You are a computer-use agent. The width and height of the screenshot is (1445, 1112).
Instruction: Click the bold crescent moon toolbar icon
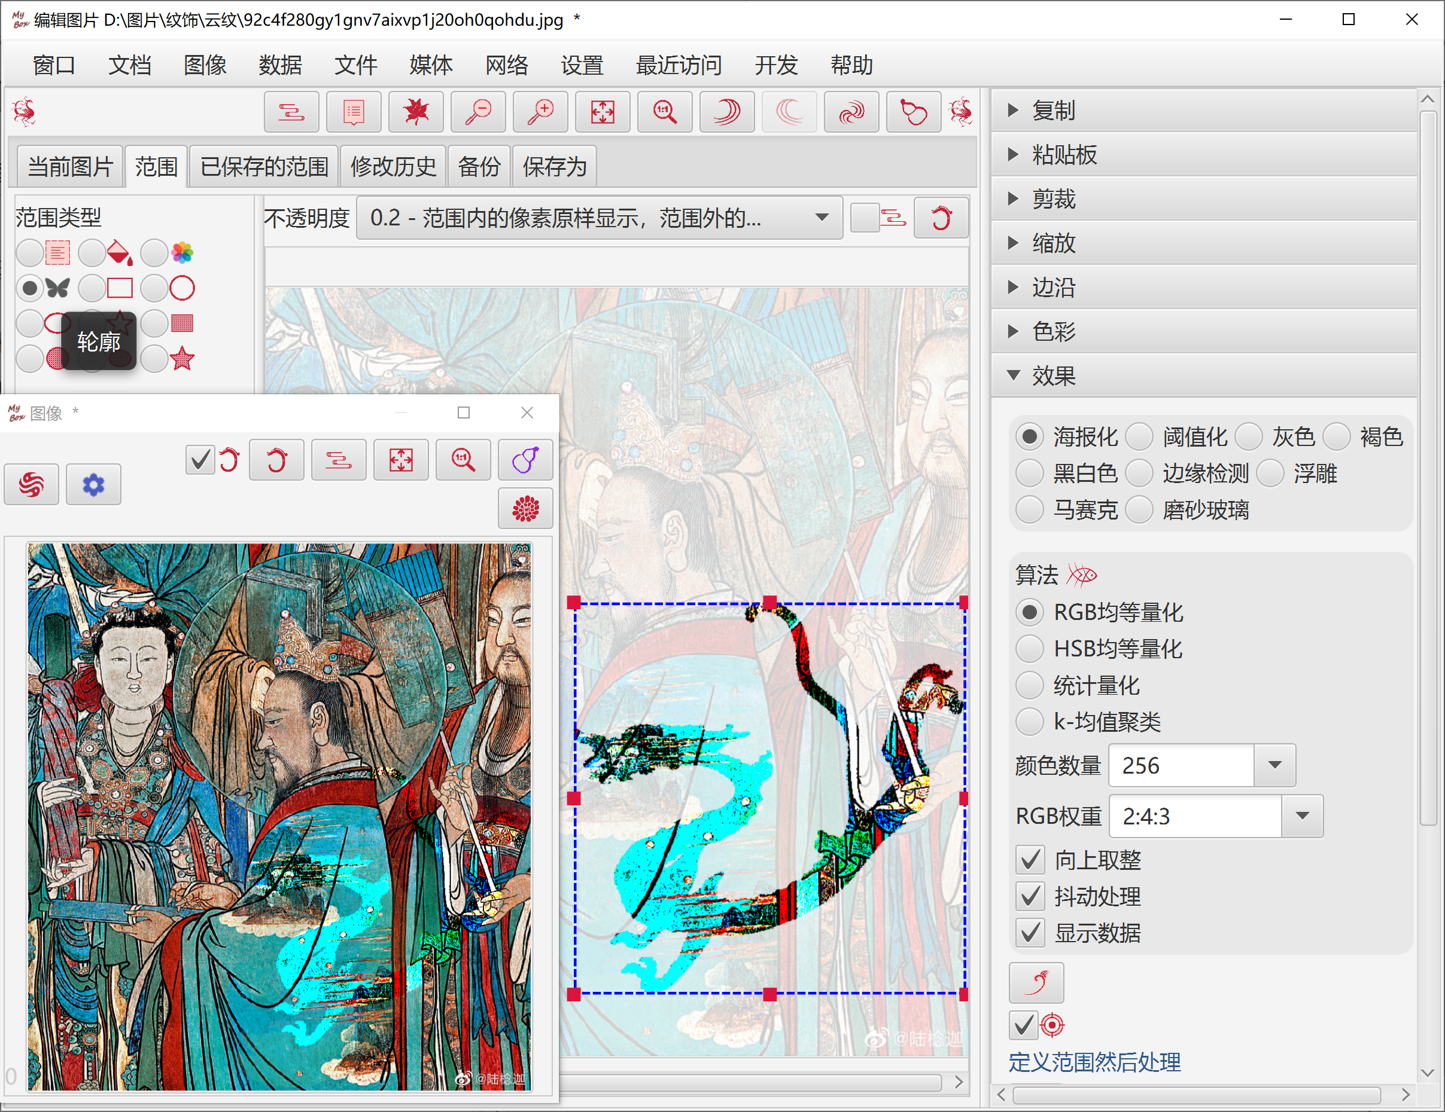point(727,112)
